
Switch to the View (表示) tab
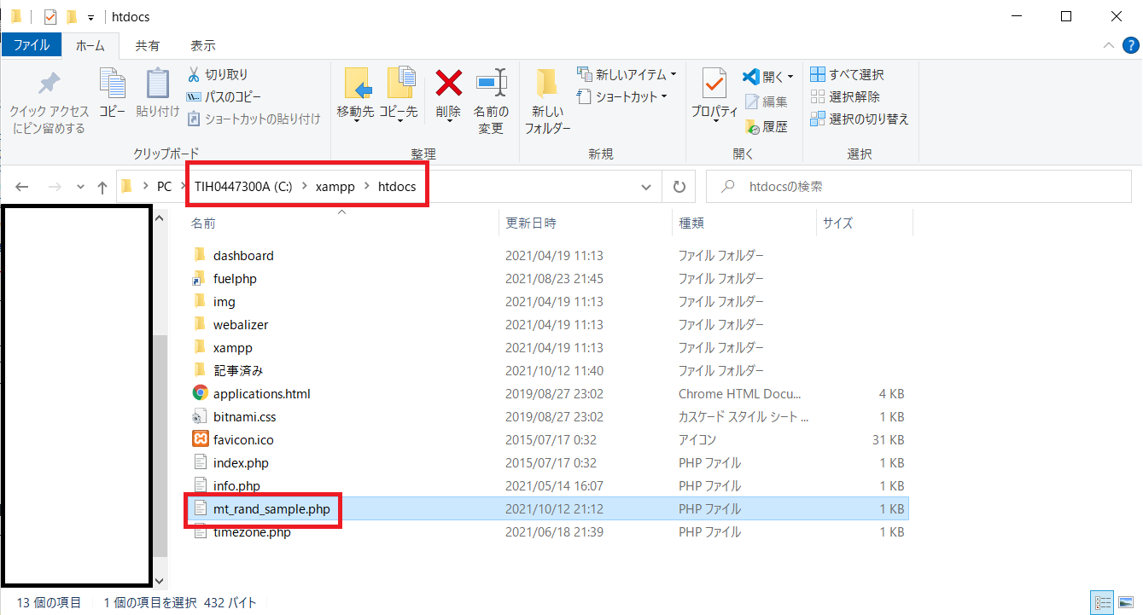click(x=203, y=45)
